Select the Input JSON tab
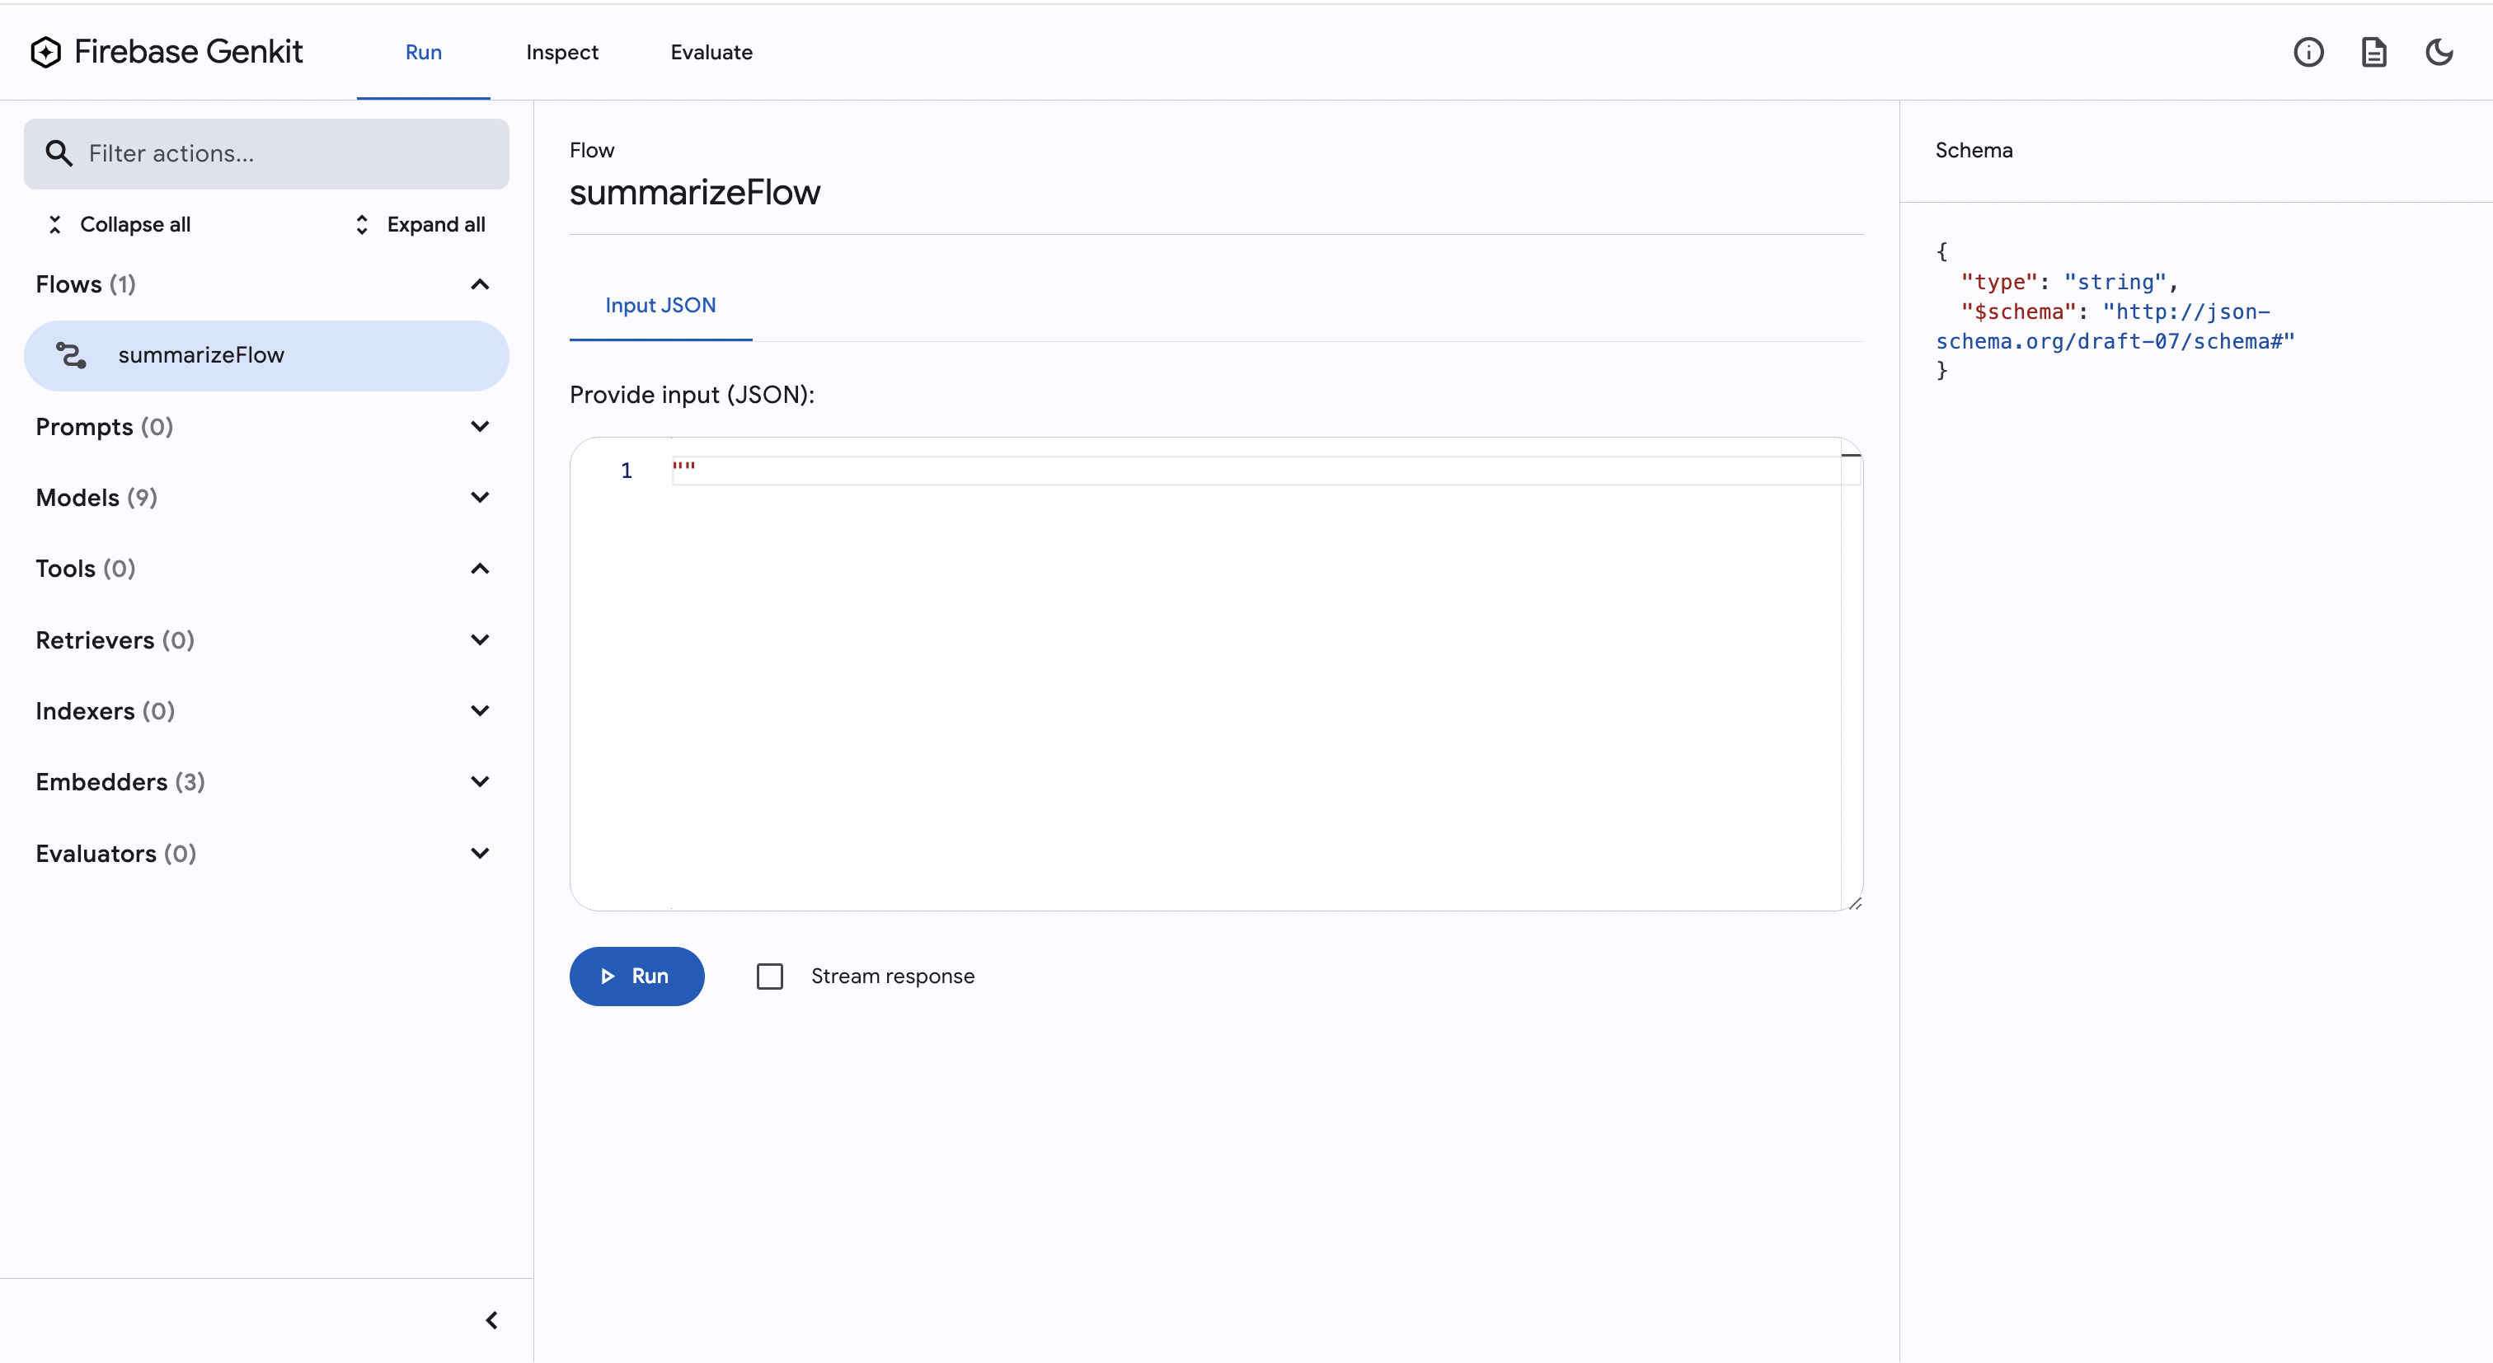 [x=660, y=306]
